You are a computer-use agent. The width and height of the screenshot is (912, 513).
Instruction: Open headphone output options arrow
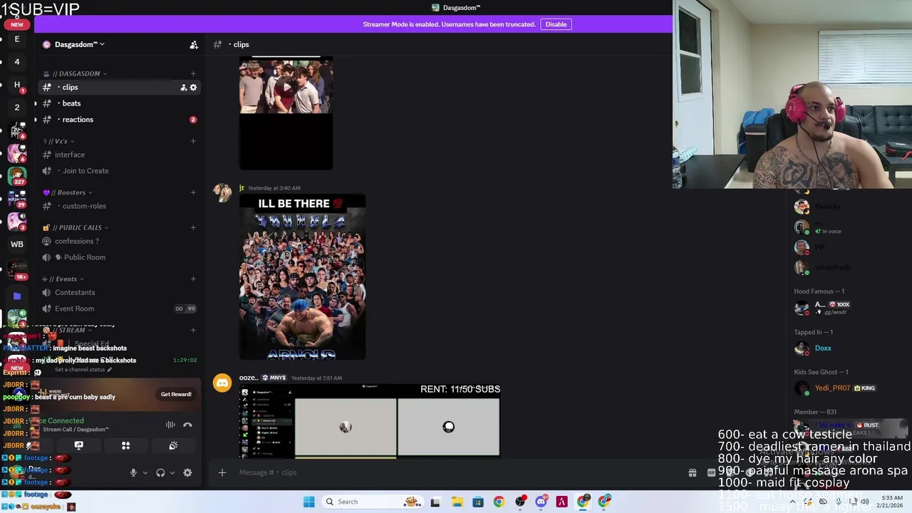point(172,472)
